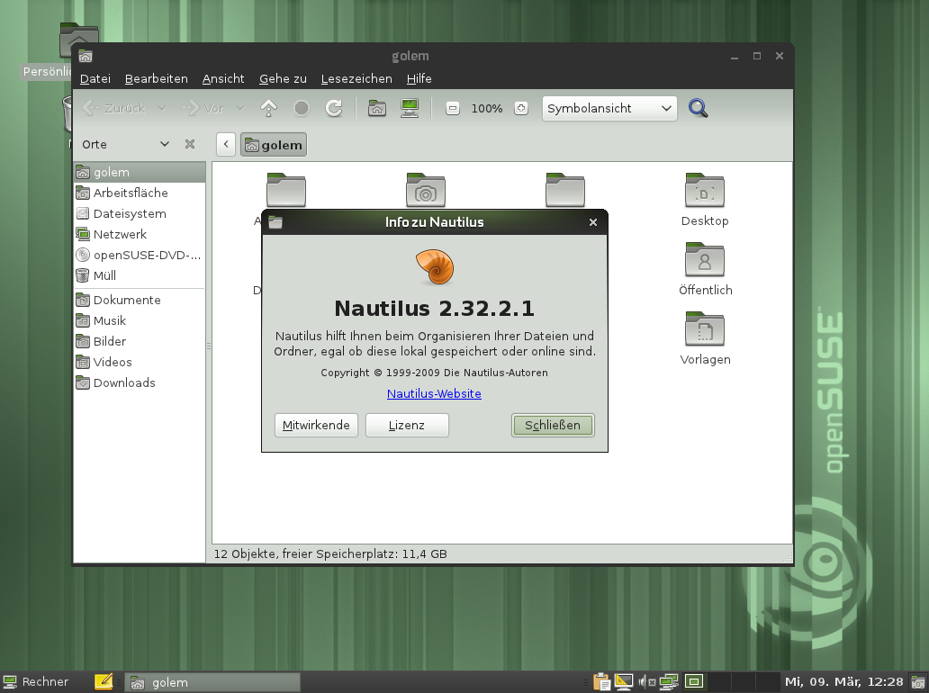The image size is (929, 693).
Task: Toggle back to the hidden path breadcrumb
Action: tap(225, 144)
